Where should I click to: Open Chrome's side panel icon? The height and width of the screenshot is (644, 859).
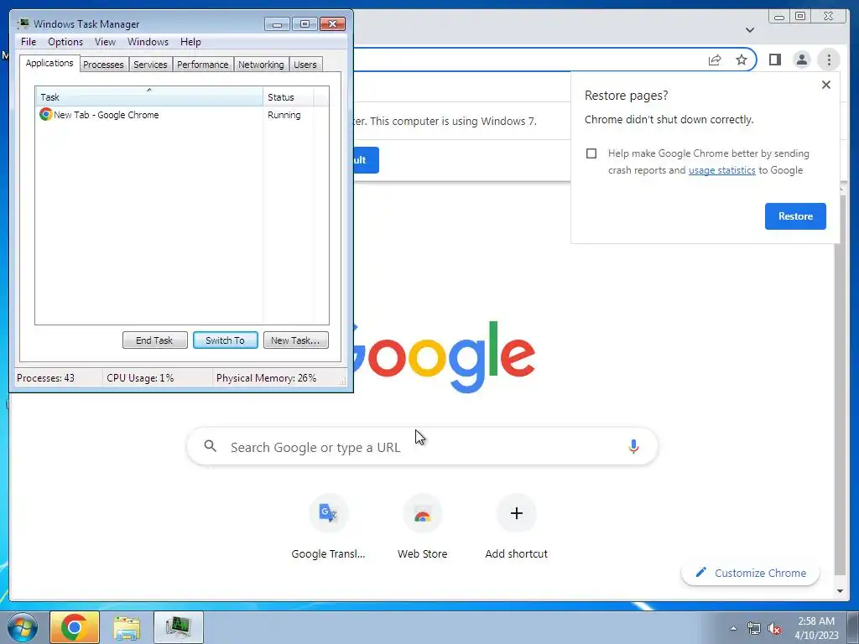pyautogui.click(x=774, y=60)
